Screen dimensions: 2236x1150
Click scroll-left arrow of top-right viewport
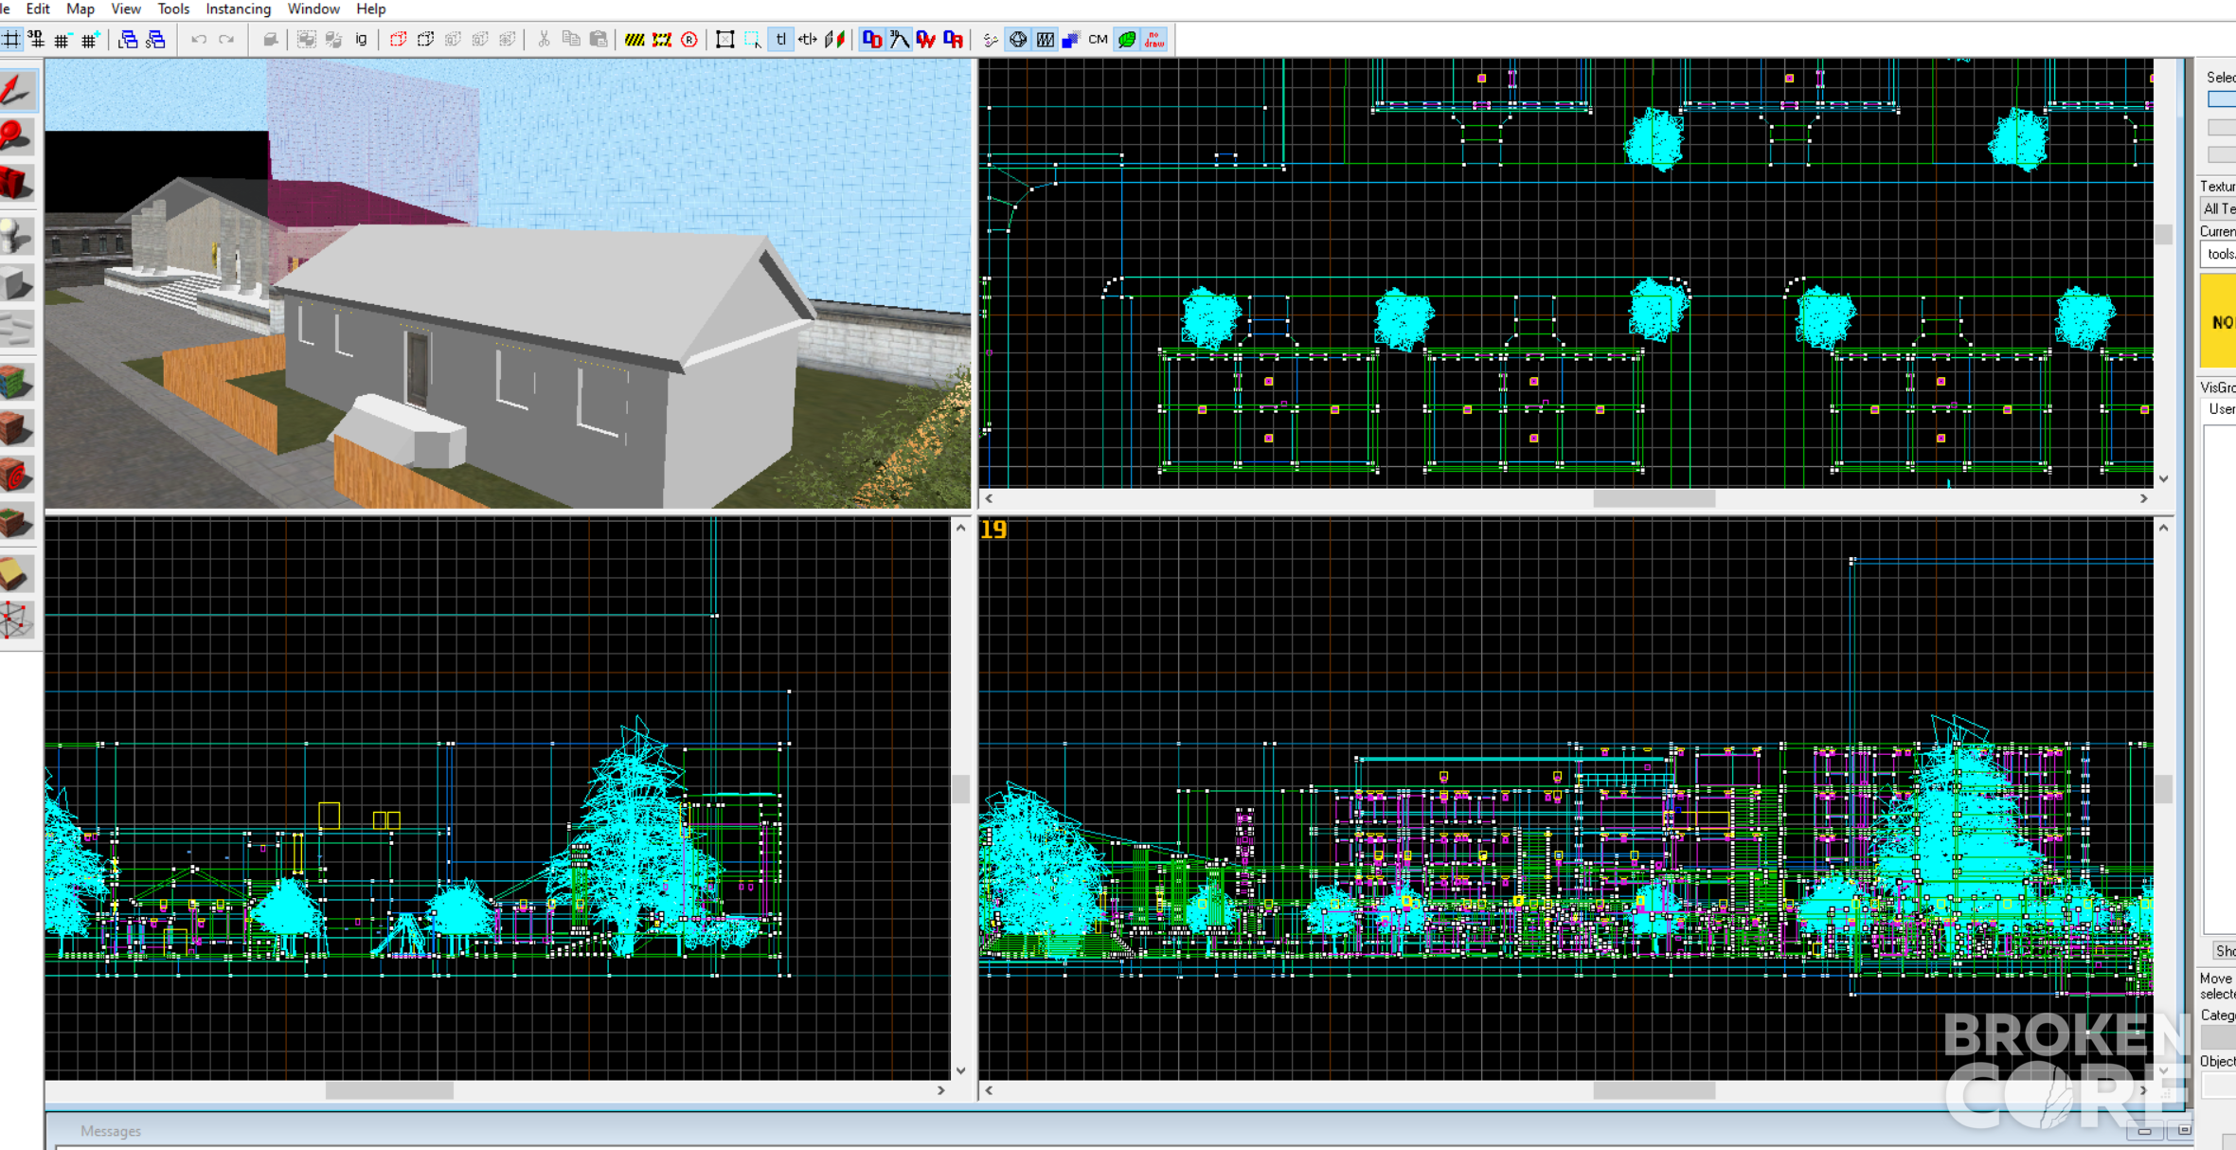tap(989, 498)
